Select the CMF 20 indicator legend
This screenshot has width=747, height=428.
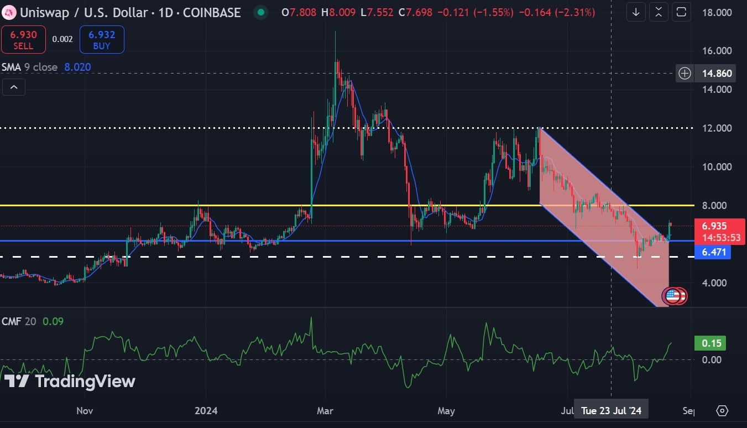click(19, 321)
